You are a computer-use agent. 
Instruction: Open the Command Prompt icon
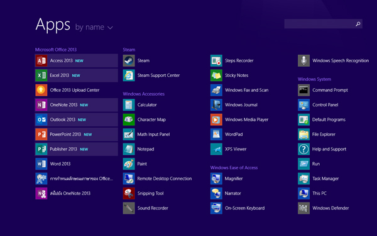click(304, 90)
